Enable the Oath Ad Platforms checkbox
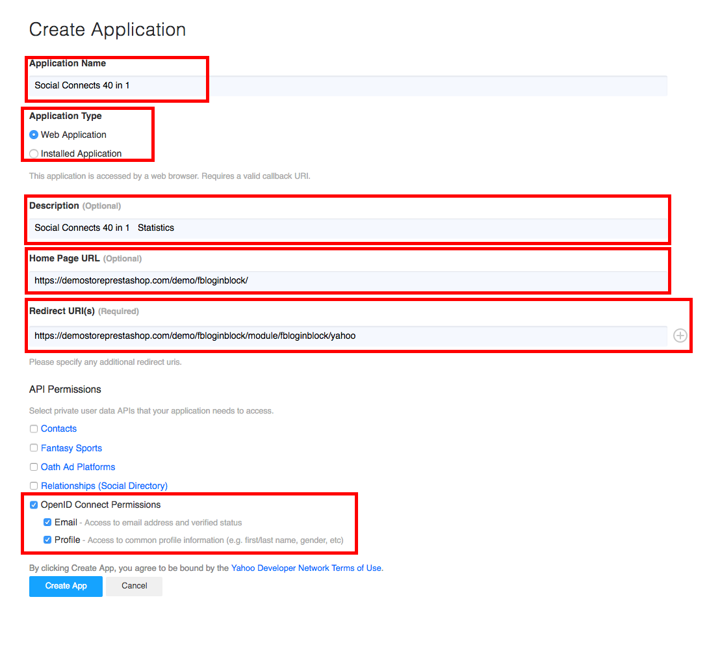Screen dimensions: 720x647 click(34, 467)
